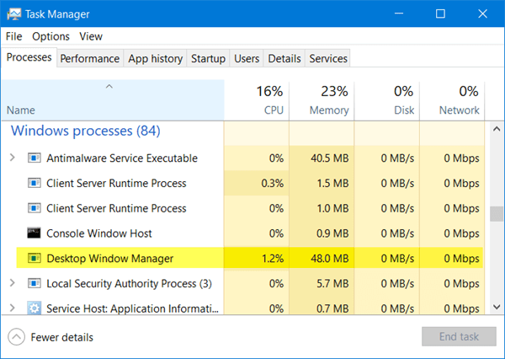Expand the Antimalware Service Executable row
The height and width of the screenshot is (359, 505).
[12, 158]
